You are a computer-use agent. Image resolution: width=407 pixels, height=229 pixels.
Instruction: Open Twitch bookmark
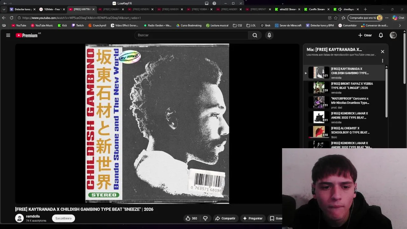(78, 25)
